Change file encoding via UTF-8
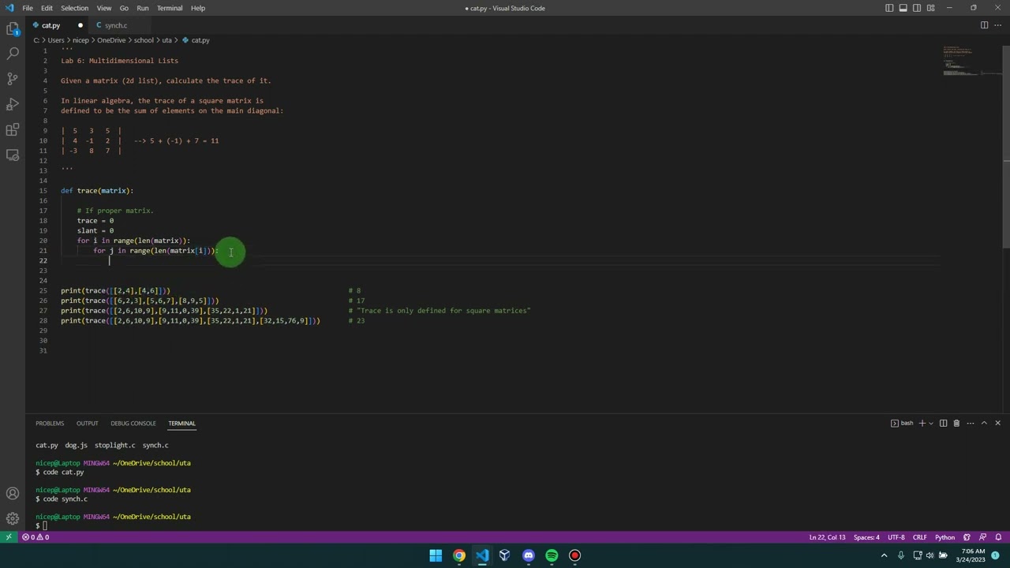The height and width of the screenshot is (568, 1010). point(896,537)
